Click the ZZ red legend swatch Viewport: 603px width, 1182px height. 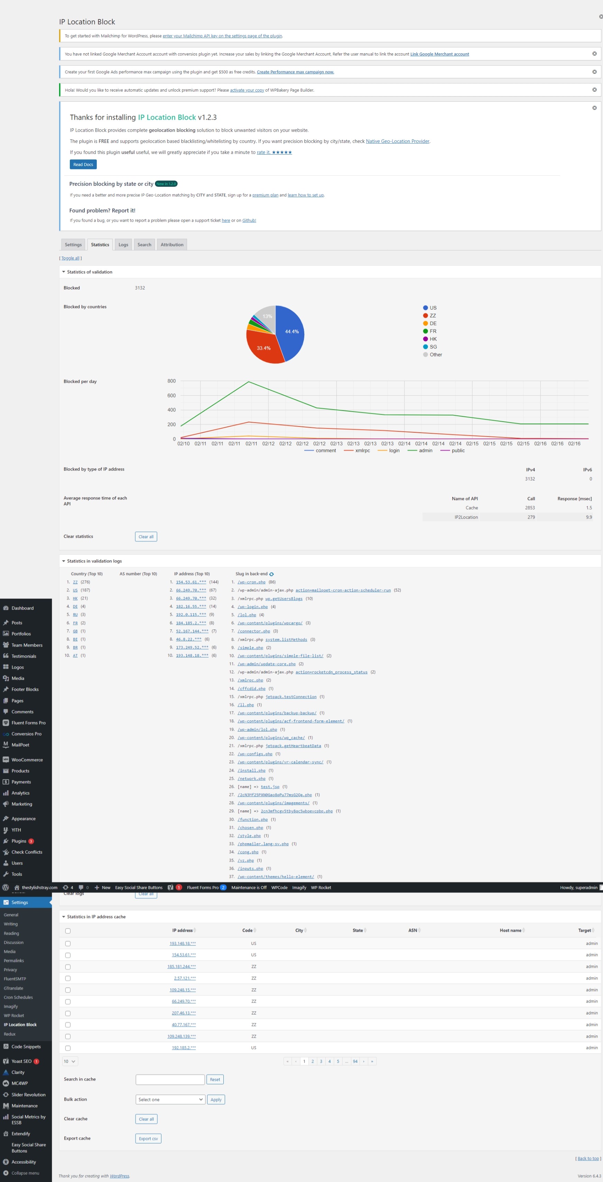tap(425, 316)
